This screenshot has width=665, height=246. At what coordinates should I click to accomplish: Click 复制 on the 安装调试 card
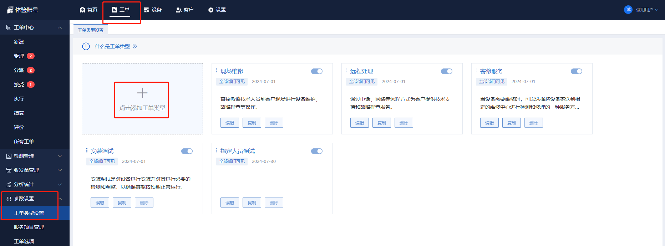pos(122,203)
